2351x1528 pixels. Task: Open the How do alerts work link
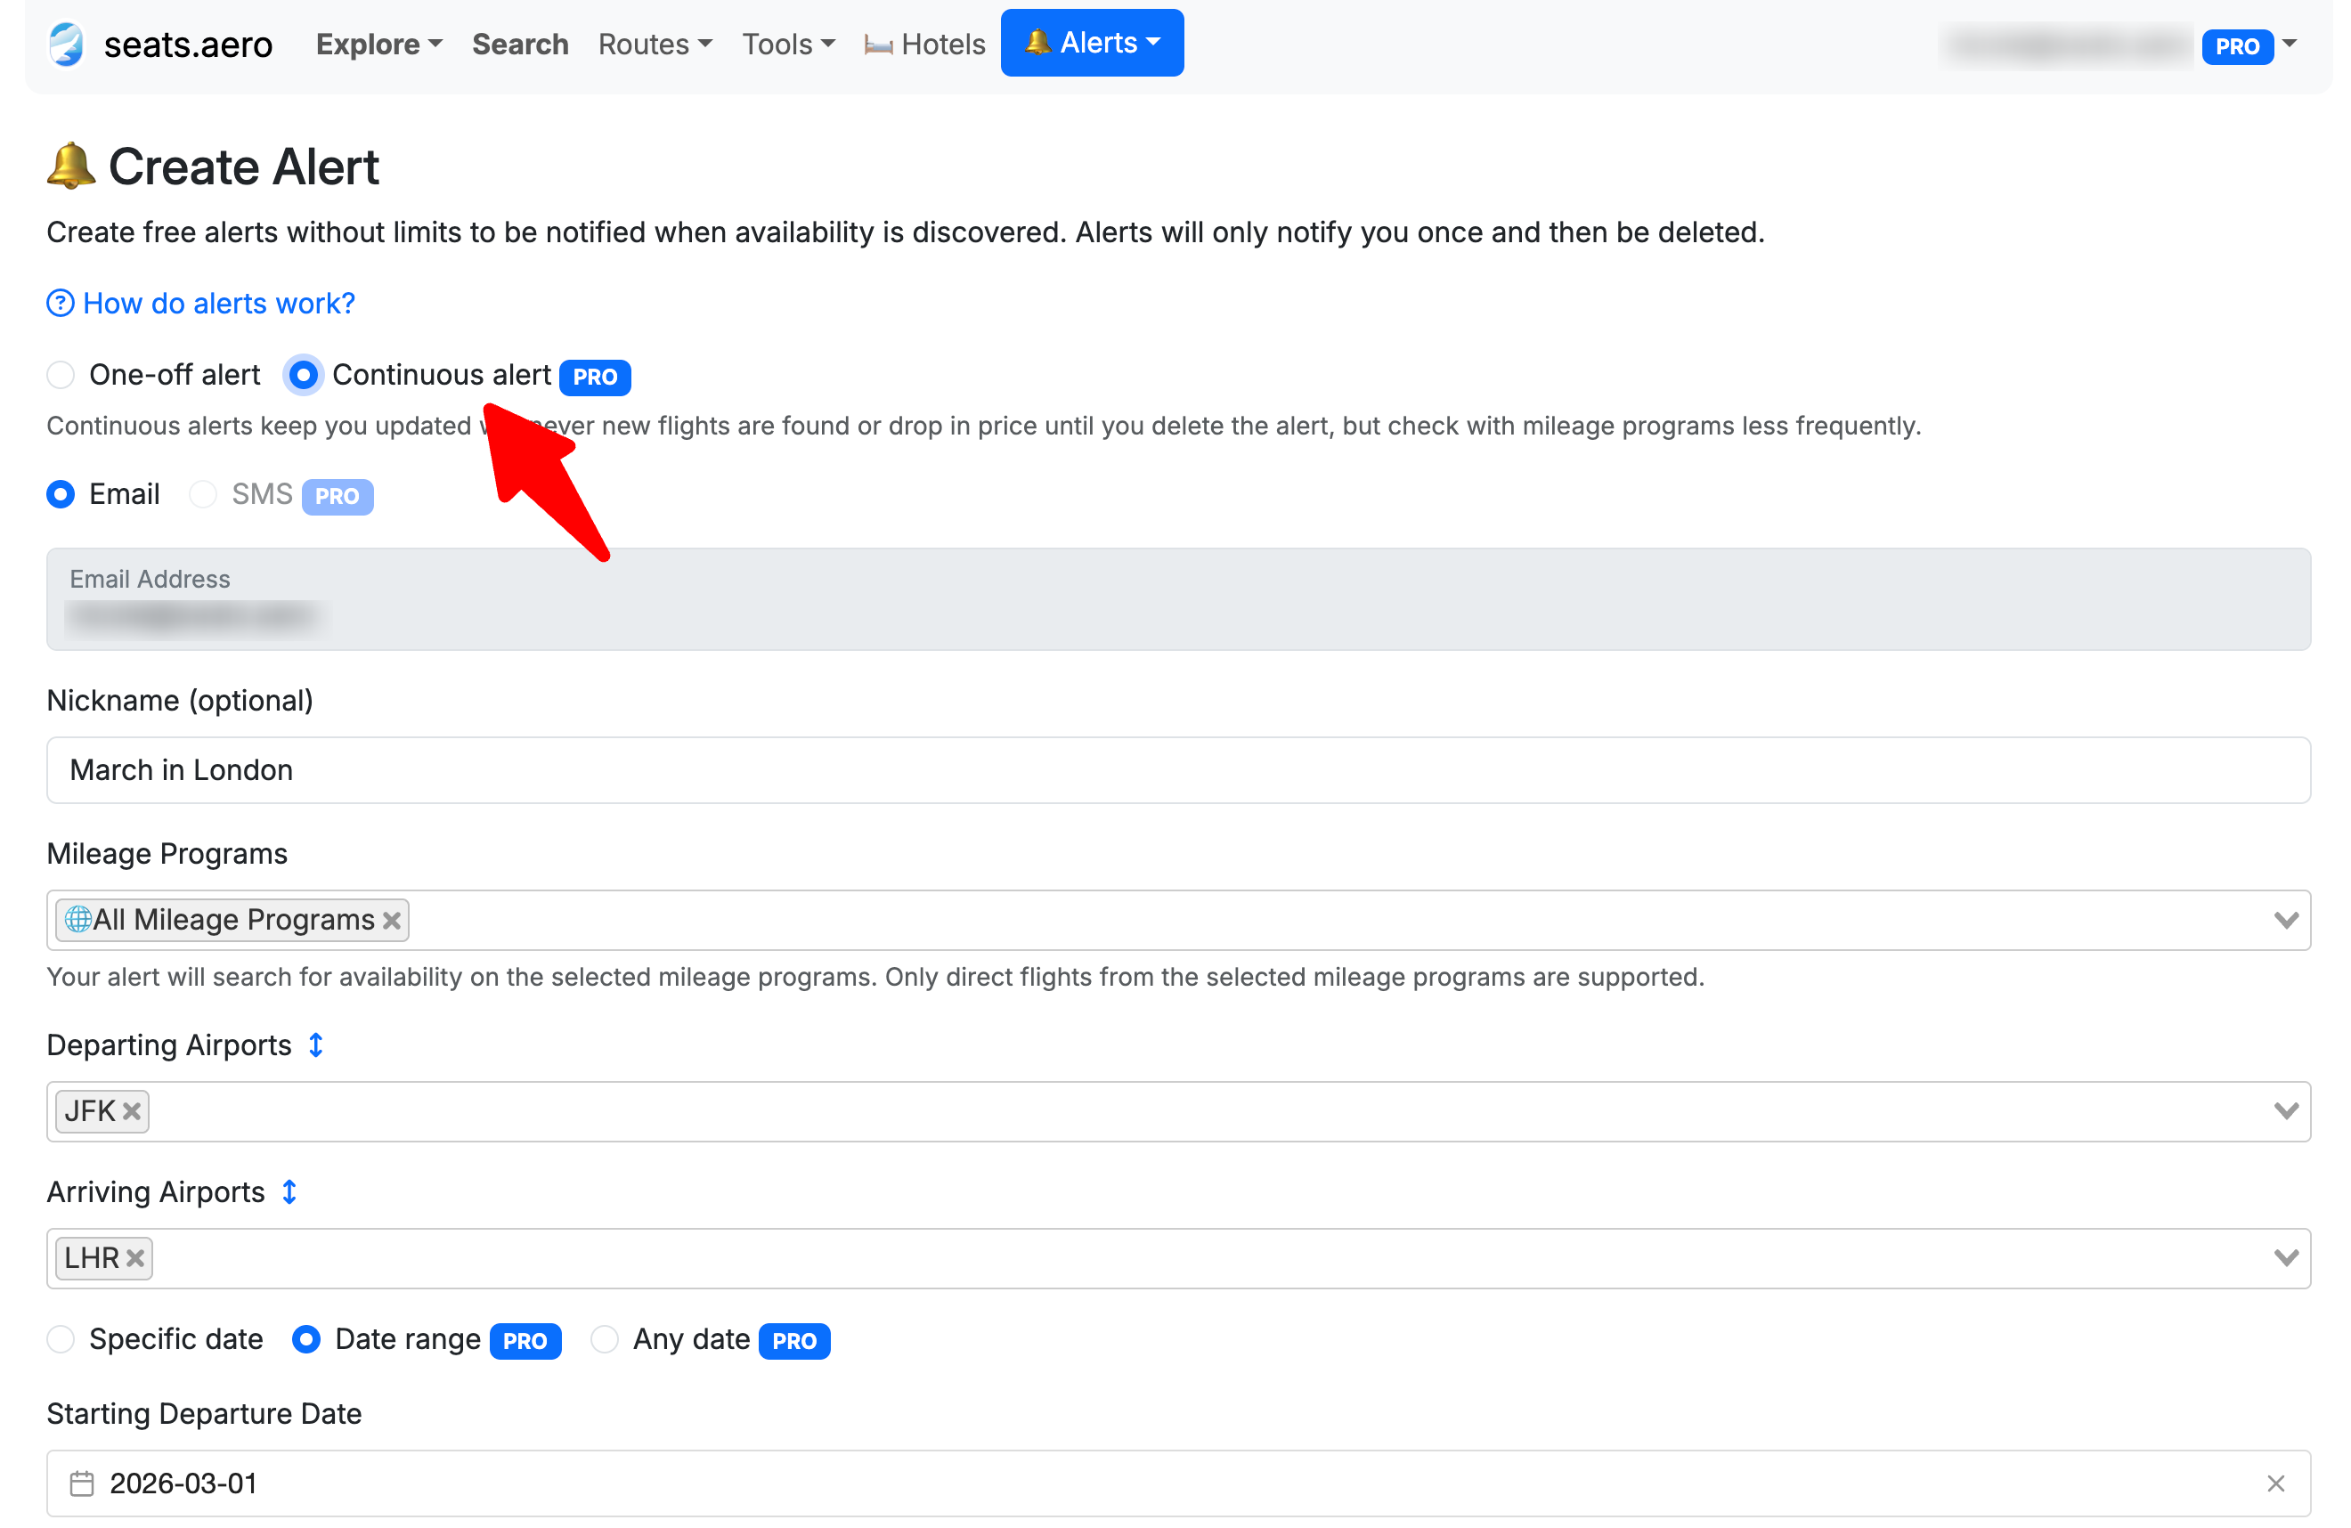(218, 304)
